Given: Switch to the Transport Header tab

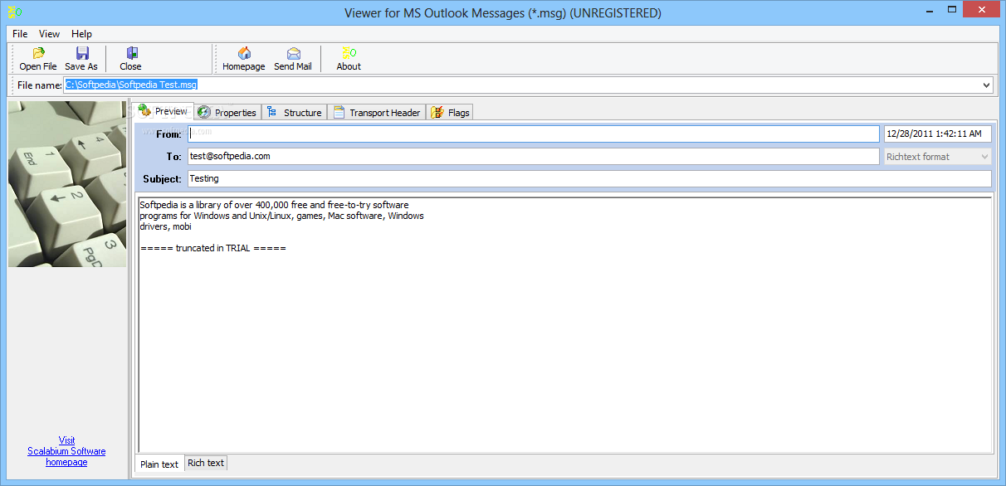Looking at the screenshot, I should (377, 113).
